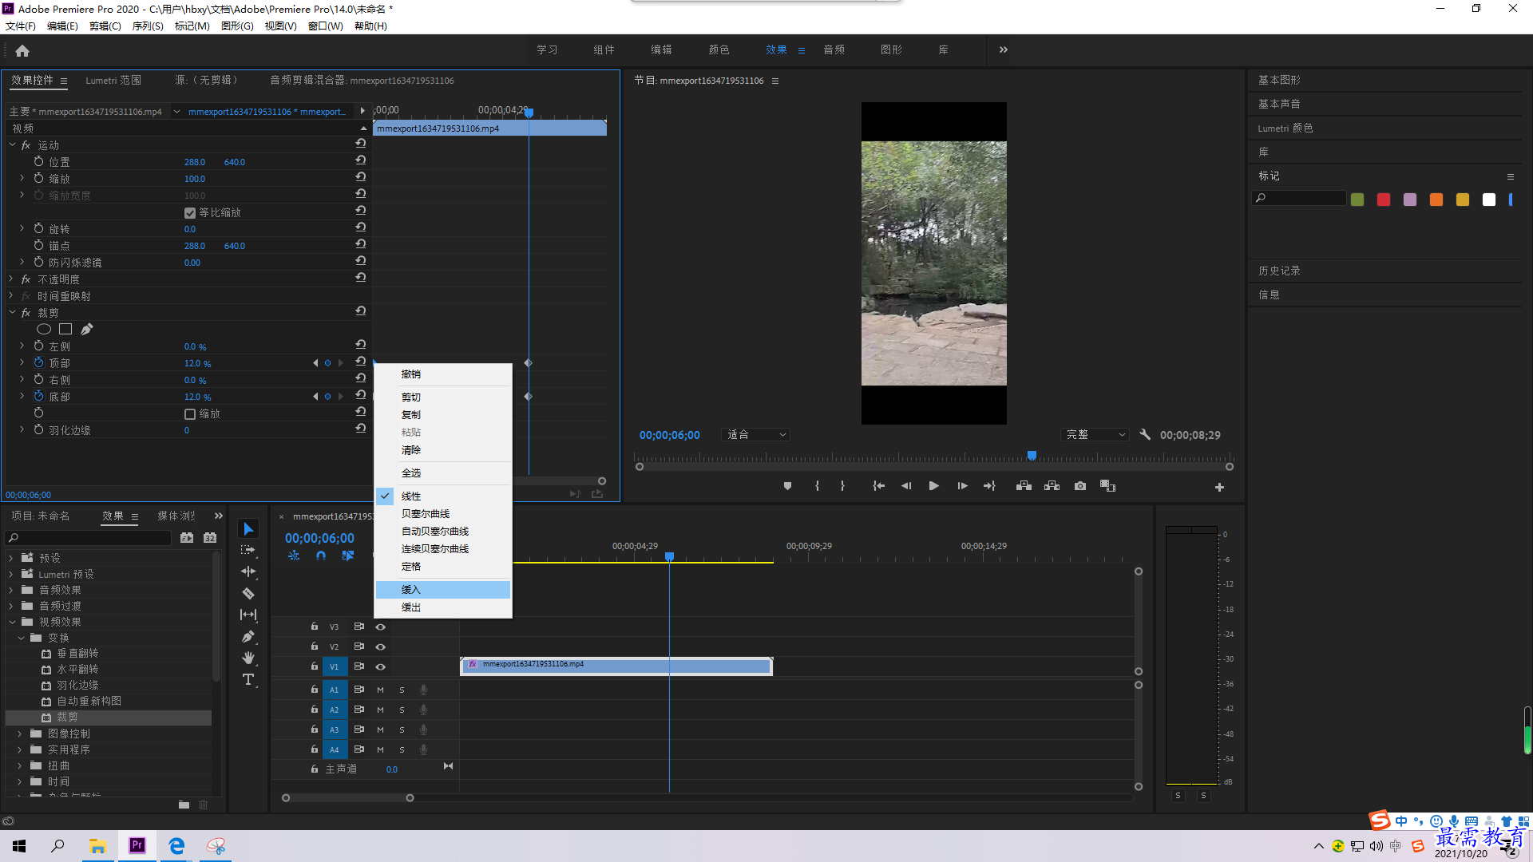Screen dimensions: 1533x862
Task: Open the zoom level Fit dropdown
Action: pyautogui.click(x=755, y=435)
